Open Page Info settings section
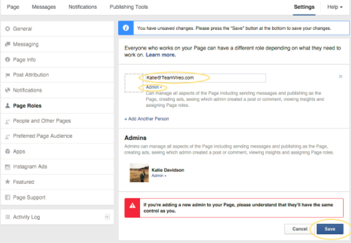 57,60
